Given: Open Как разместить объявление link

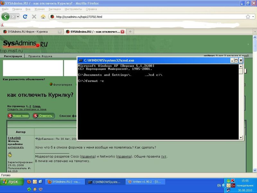Looking at the screenshot, I should pos(24,79).
